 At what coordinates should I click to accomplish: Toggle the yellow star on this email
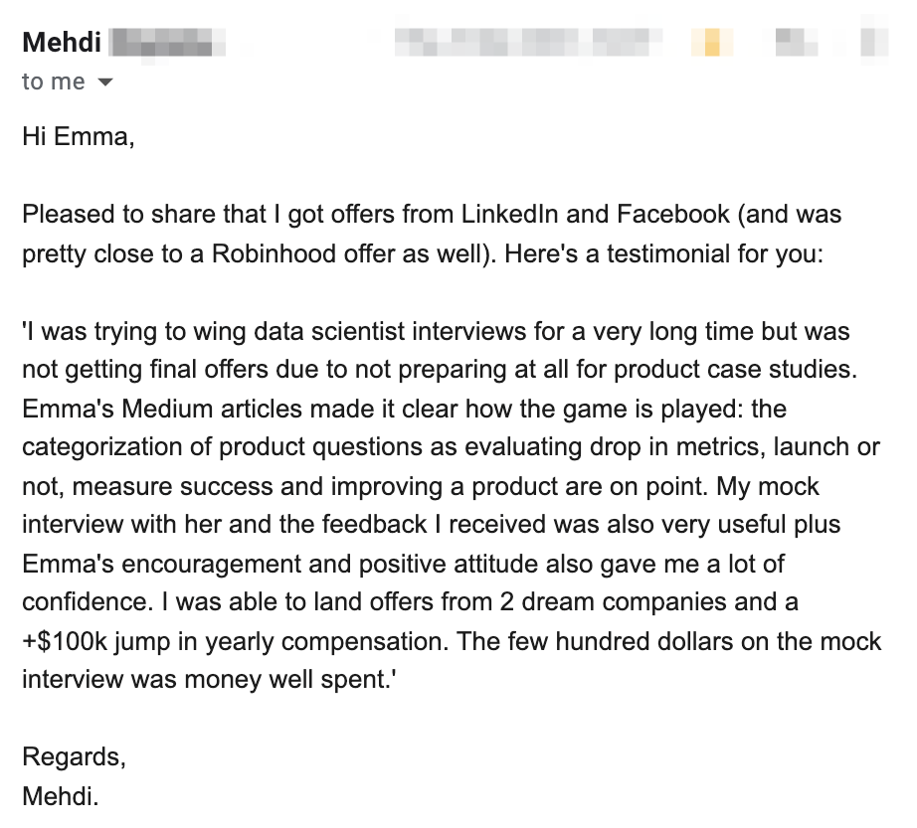tap(712, 42)
